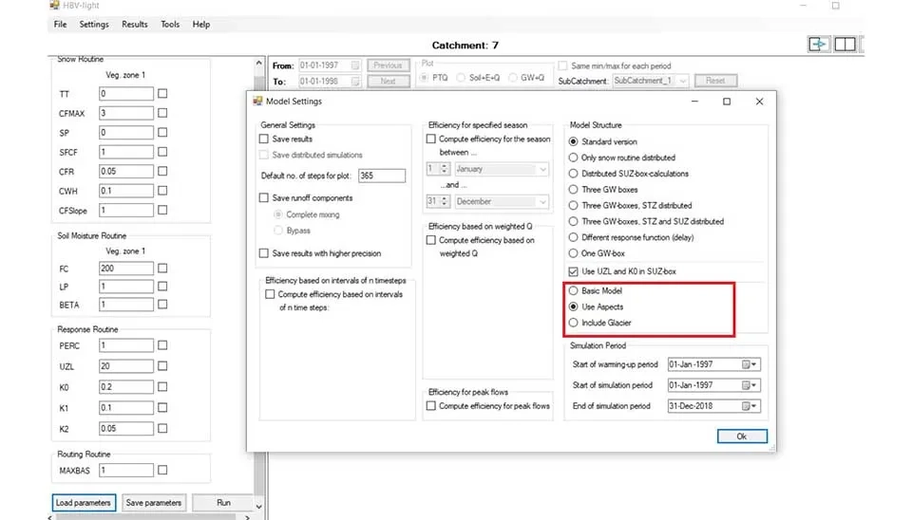Maximize the Model Settings dialog

[x=727, y=102]
